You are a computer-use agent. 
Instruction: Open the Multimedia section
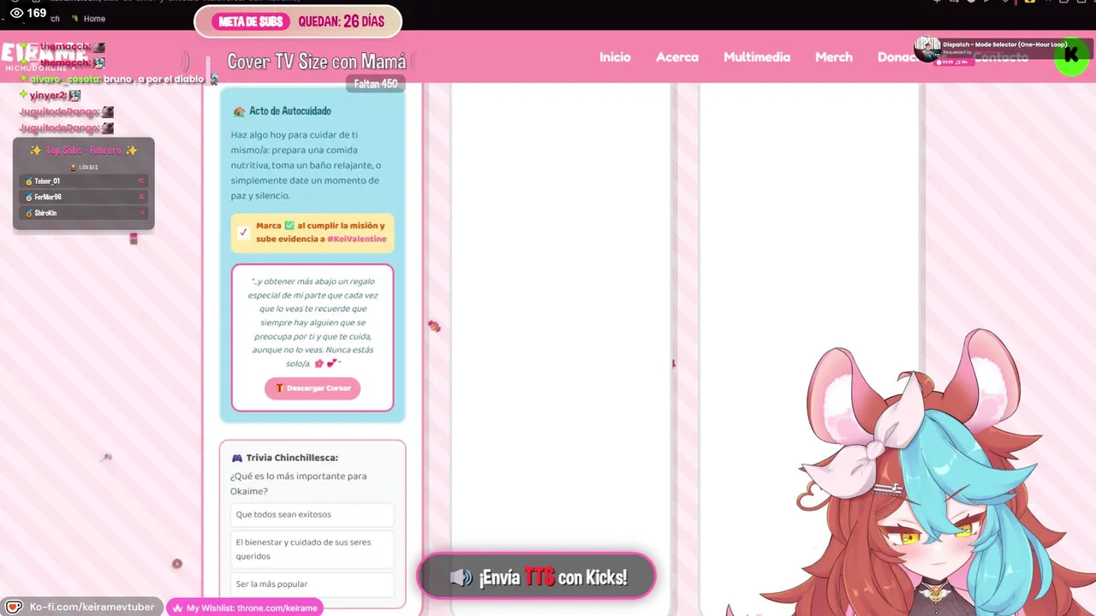coord(757,57)
